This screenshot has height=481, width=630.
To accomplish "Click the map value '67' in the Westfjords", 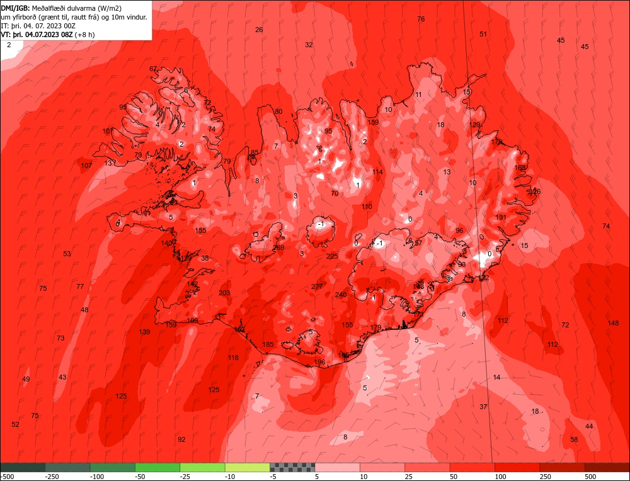I will click(x=153, y=69).
